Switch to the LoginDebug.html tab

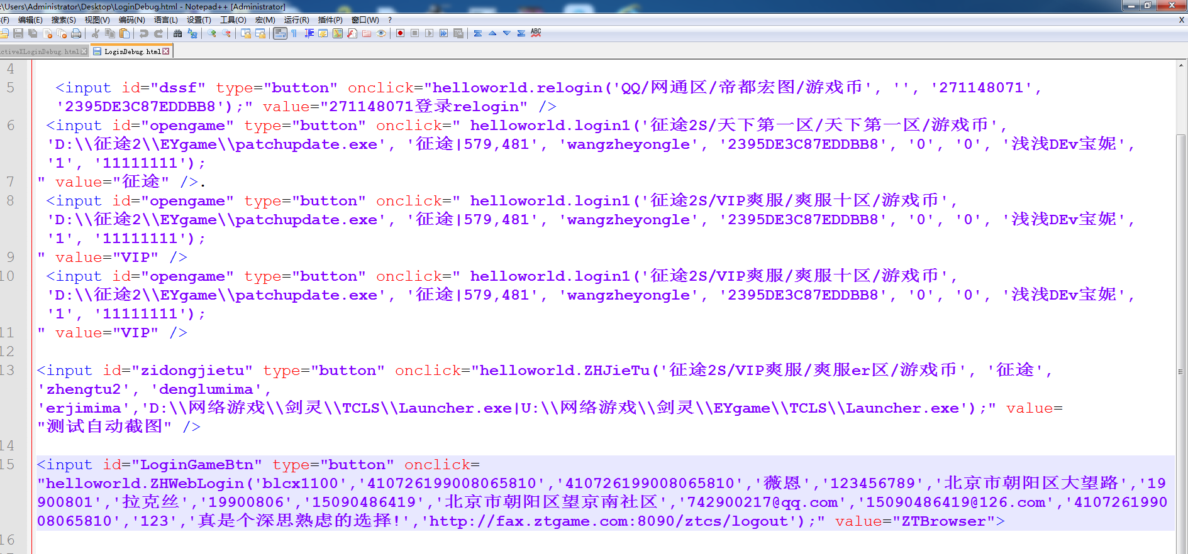pyautogui.click(x=132, y=52)
